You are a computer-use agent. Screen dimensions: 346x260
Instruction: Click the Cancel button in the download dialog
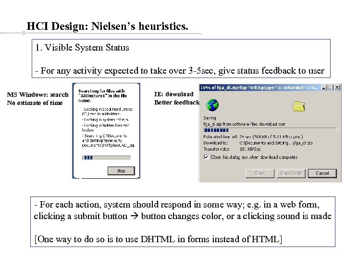(322, 173)
